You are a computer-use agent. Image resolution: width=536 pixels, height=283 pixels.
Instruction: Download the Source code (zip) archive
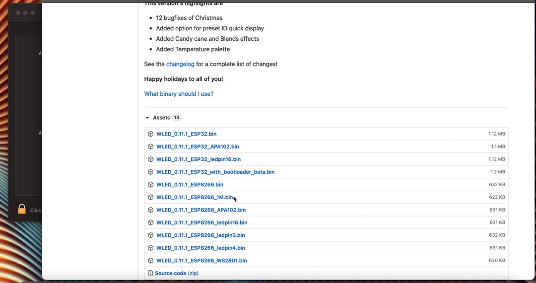176,273
